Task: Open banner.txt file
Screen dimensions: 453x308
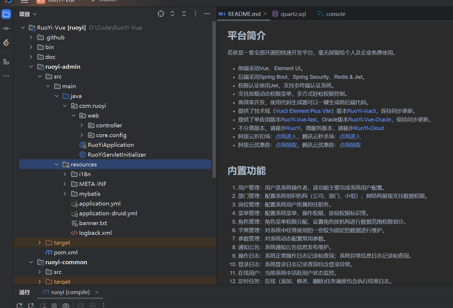Action: 89,223
